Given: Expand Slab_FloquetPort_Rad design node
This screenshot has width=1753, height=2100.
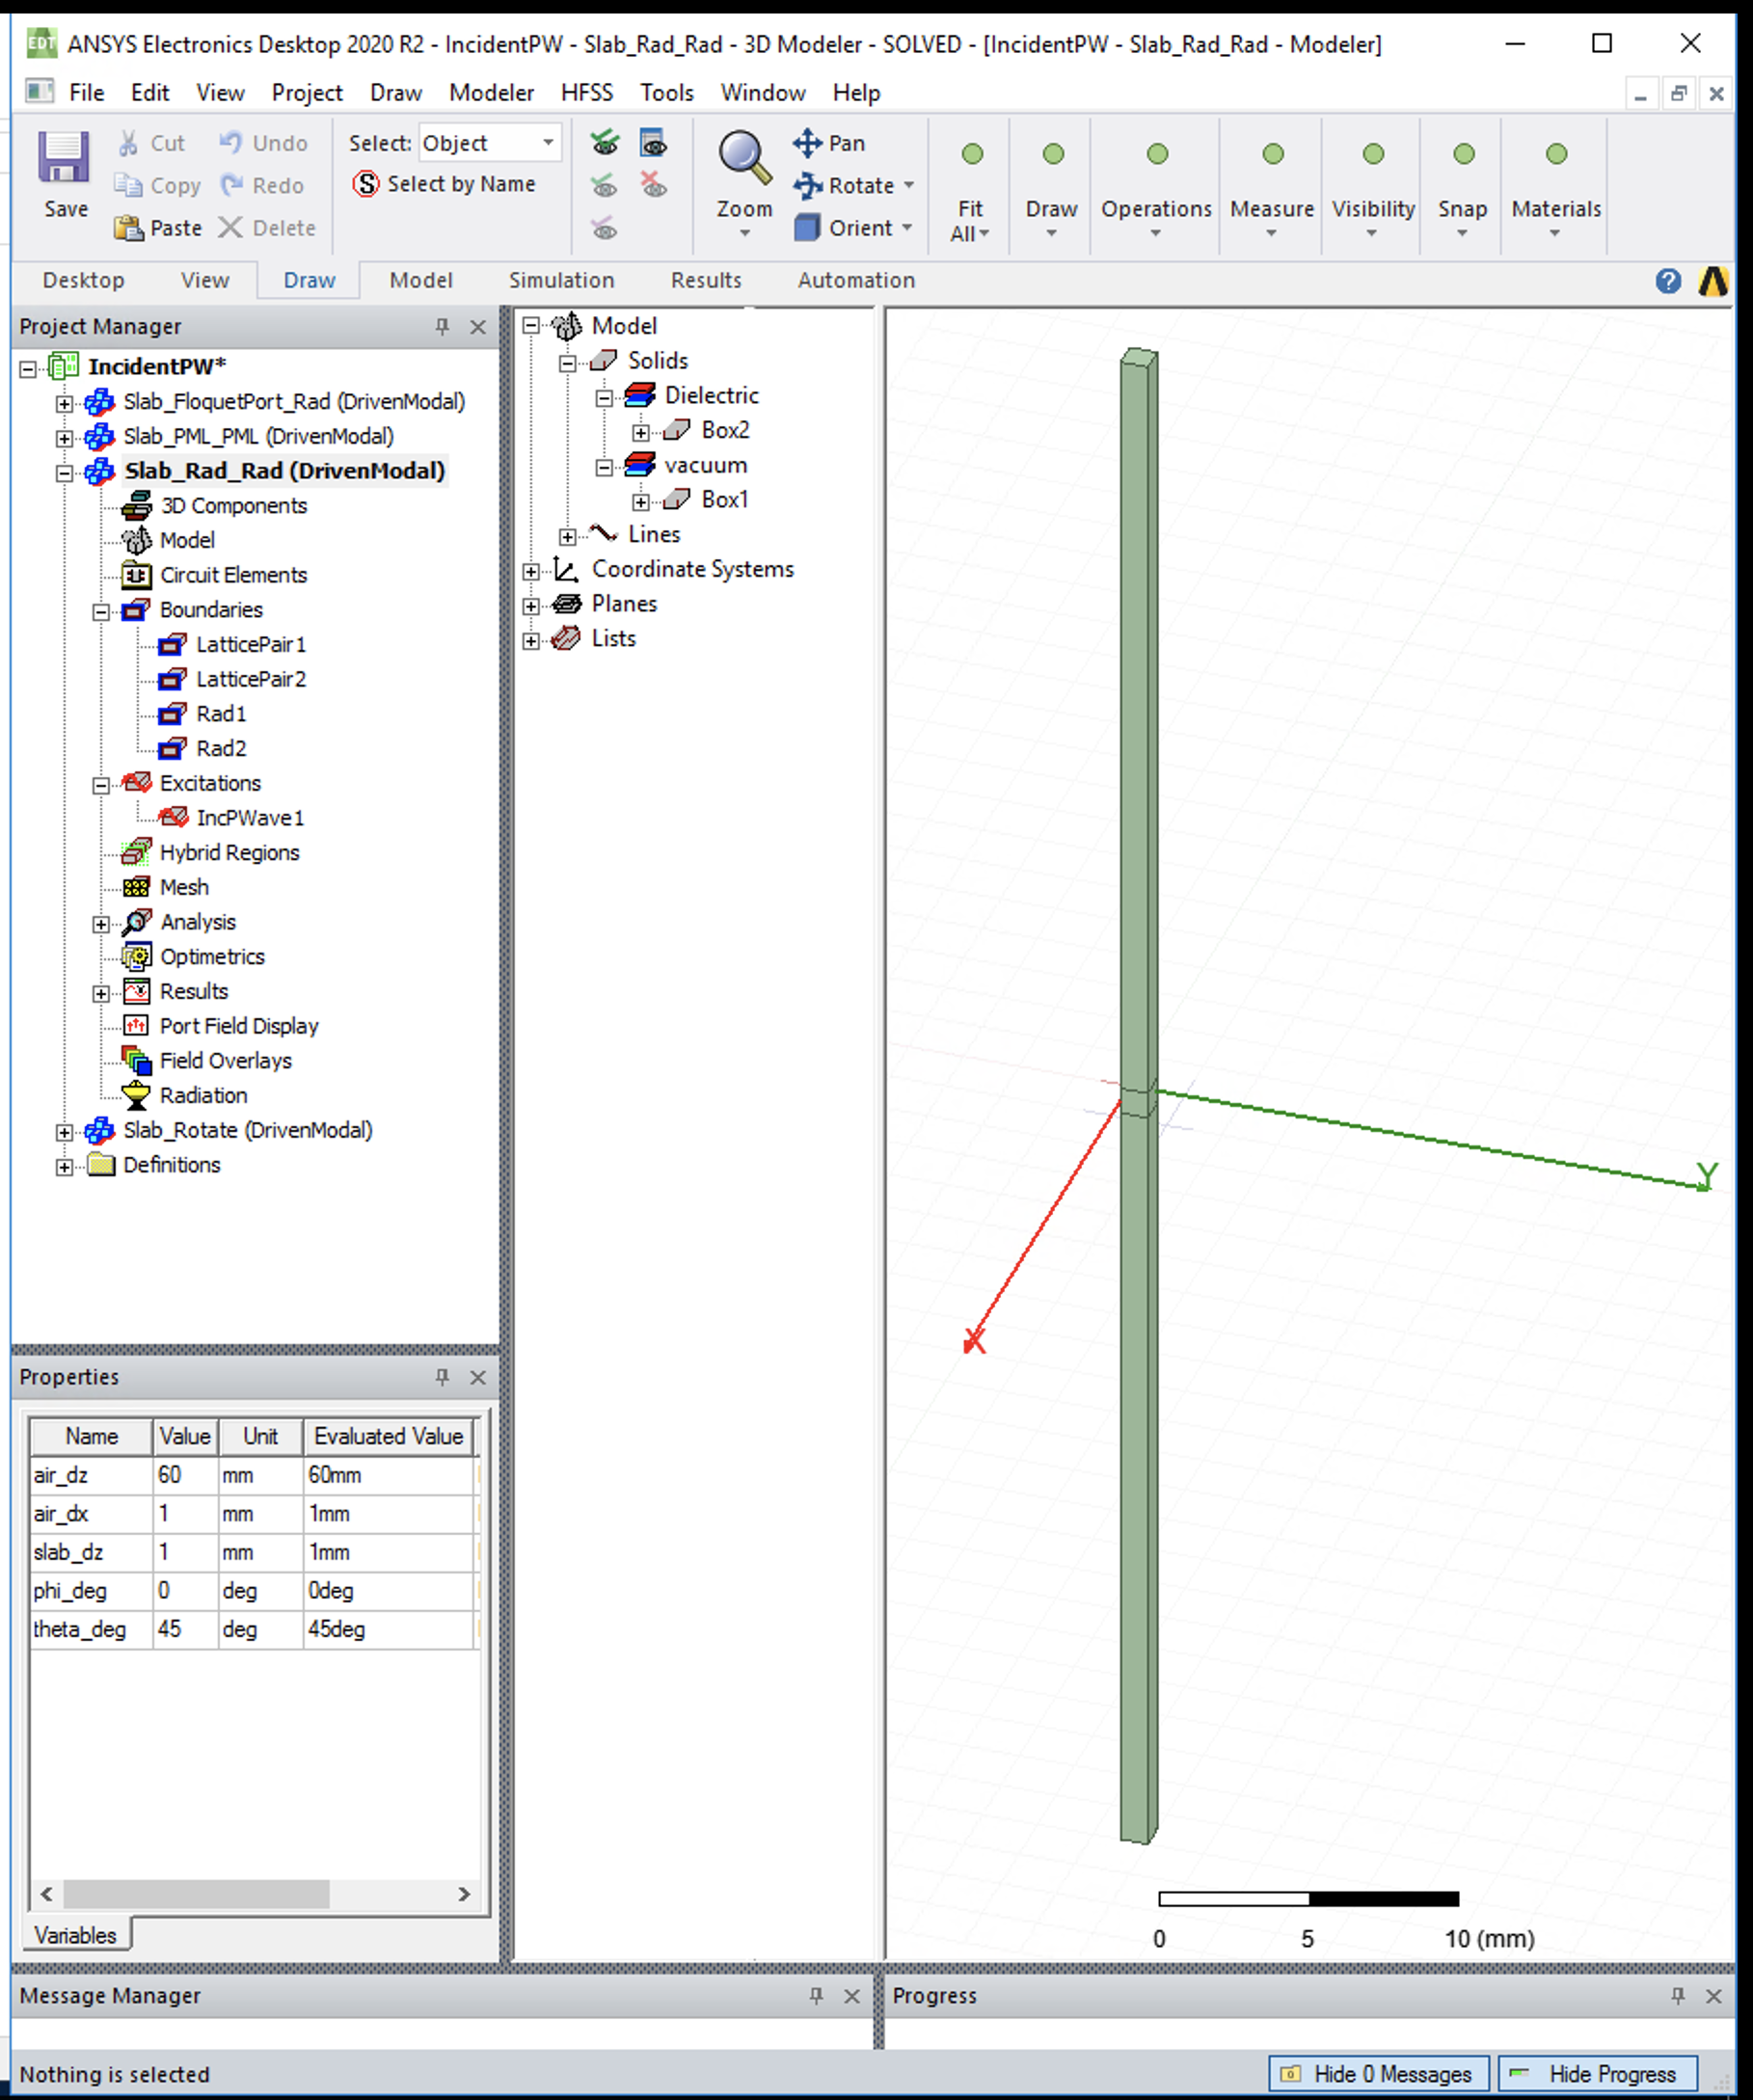Looking at the screenshot, I should [65, 403].
